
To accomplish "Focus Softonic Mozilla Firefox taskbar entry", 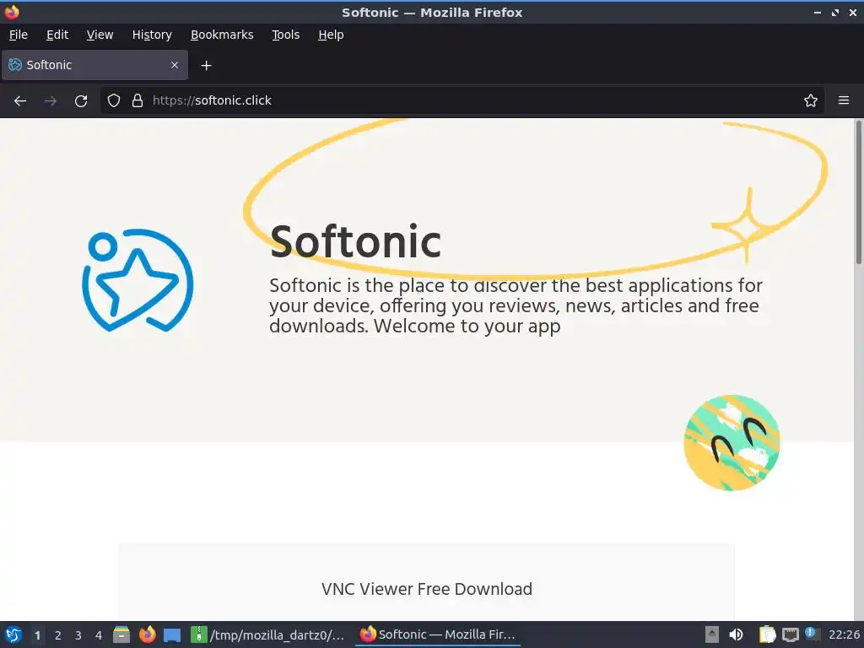I will [x=438, y=634].
